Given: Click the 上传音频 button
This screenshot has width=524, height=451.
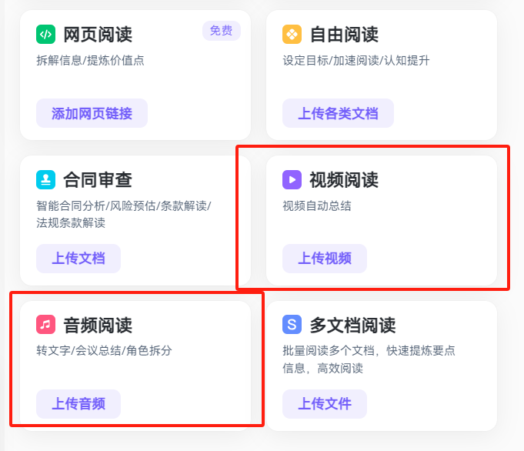Looking at the screenshot, I should pyautogui.click(x=78, y=403).
